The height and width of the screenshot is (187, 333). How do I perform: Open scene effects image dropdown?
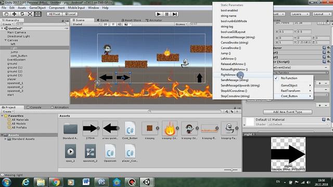click(x=127, y=24)
